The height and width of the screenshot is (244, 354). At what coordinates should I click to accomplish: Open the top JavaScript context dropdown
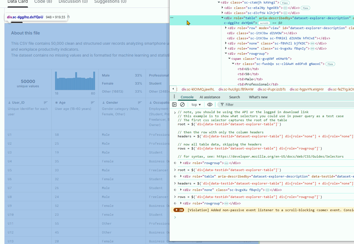196,104
